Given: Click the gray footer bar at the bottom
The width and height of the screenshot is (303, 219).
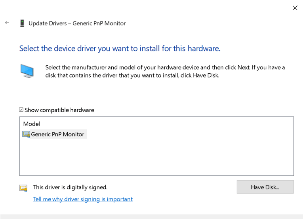Looking at the screenshot, I should 151,217.
